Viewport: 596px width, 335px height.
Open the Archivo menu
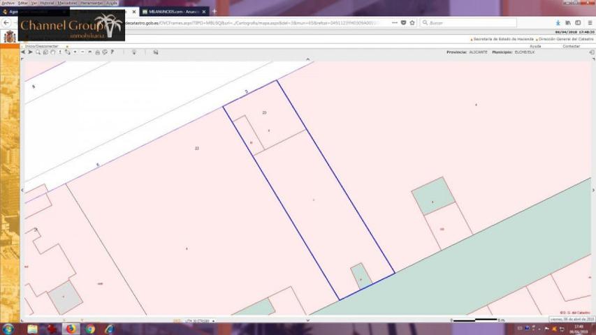[8, 3]
